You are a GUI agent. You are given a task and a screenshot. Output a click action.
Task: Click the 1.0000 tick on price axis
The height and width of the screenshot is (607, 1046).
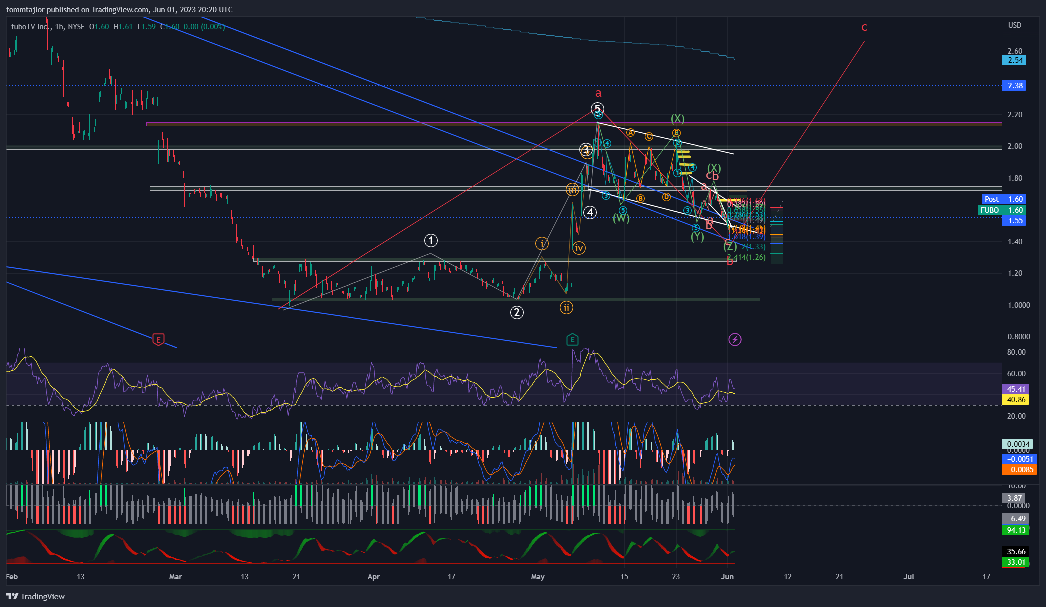pyautogui.click(x=1018, y=305)
